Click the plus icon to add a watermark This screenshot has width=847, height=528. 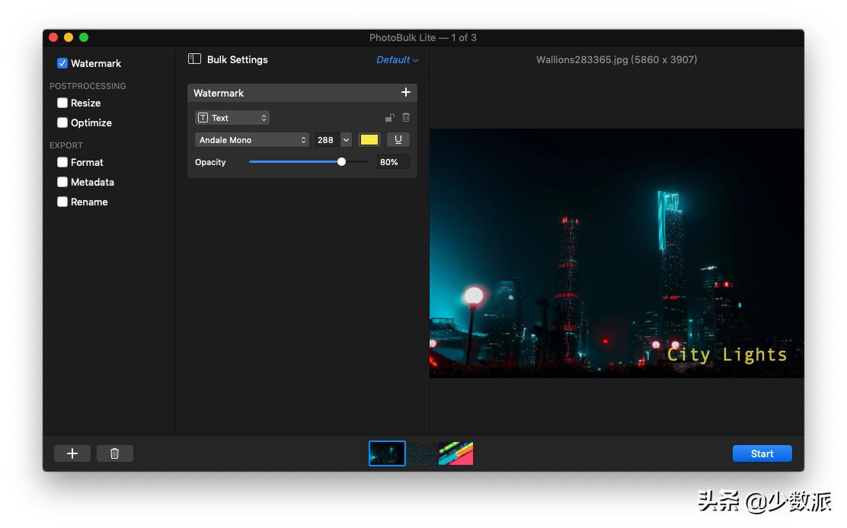(405, 92)
